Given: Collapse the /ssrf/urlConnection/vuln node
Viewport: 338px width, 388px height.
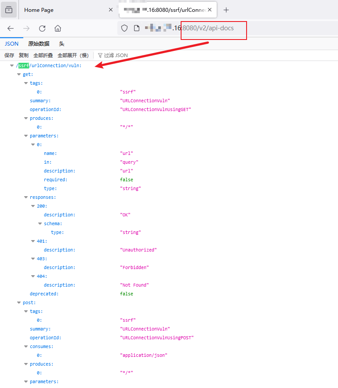Looking at the screenshot, I should [11, 65].
